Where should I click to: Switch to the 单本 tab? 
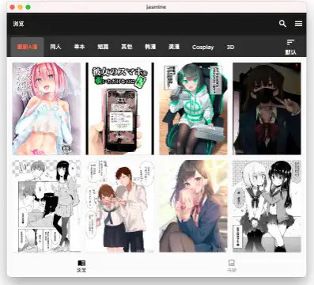point(79,47)
